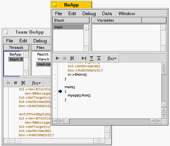Click the source view scroll down arrow in Team window
170x146 pixels.
[x=107, y=135]
